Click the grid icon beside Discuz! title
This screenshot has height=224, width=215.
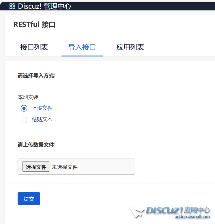point(12,6)
